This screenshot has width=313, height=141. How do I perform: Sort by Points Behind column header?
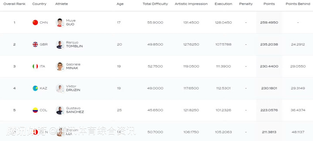(x=298, y=4)
